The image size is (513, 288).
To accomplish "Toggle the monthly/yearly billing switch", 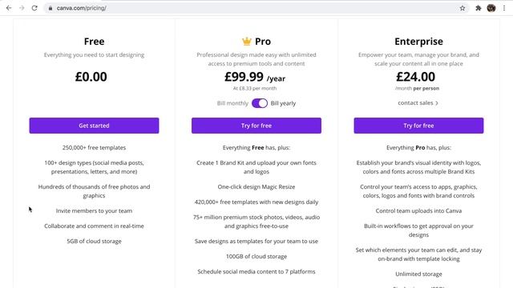I will click(260, 103).
